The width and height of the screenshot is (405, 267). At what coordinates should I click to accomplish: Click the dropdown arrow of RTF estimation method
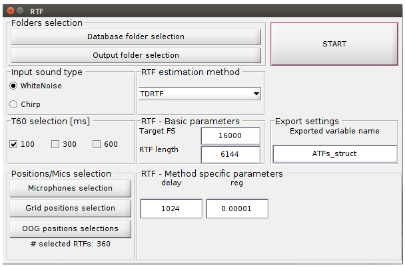pos(256,94)
